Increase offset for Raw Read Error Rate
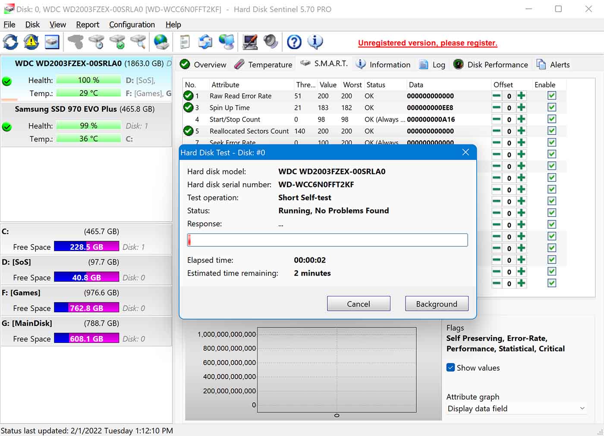 (x=521, y=96)
